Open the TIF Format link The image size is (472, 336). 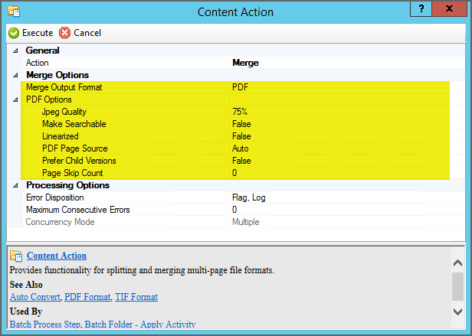[x=137, y=297]
